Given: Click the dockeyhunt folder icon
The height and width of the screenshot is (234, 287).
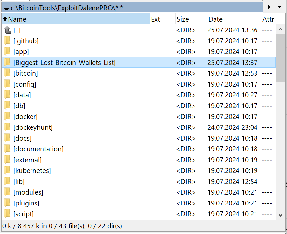Looking at the screenshot, I should (7, 127).
